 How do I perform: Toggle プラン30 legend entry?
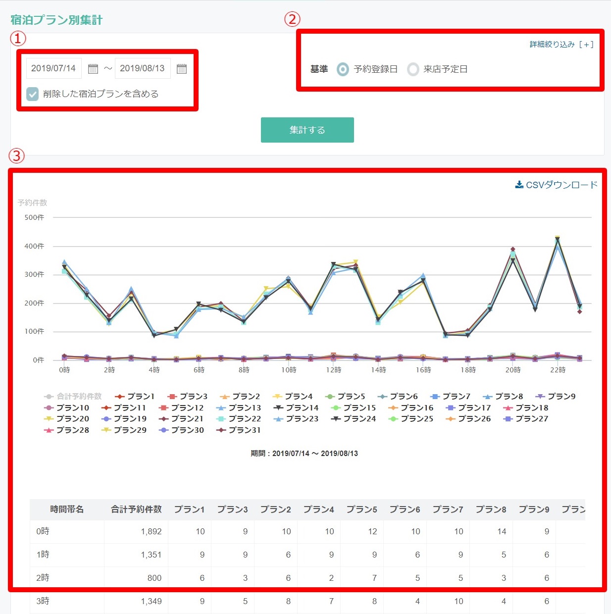click(181, 430)
